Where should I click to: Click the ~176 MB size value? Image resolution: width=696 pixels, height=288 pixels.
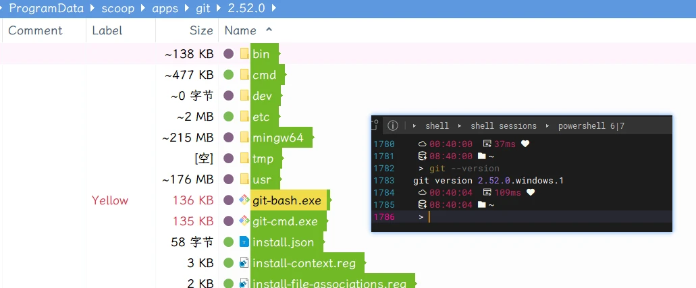coord(188,179)
